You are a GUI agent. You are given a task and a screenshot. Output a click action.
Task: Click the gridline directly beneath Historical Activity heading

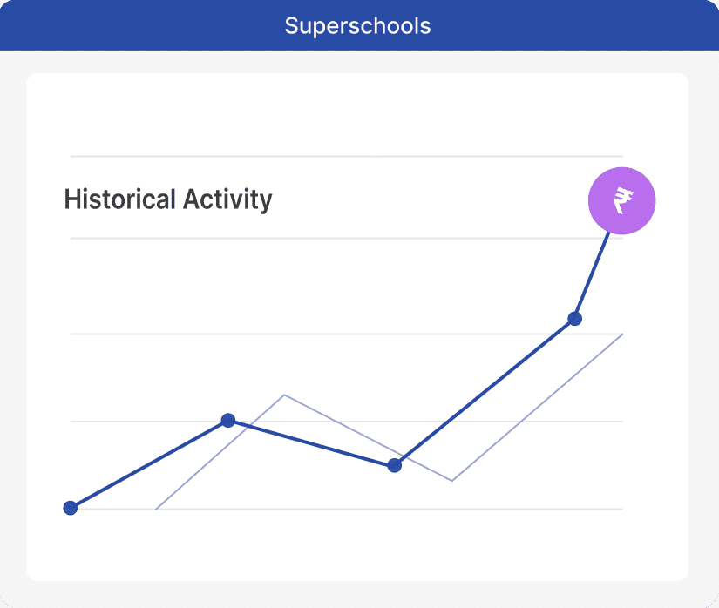(349, 238)
